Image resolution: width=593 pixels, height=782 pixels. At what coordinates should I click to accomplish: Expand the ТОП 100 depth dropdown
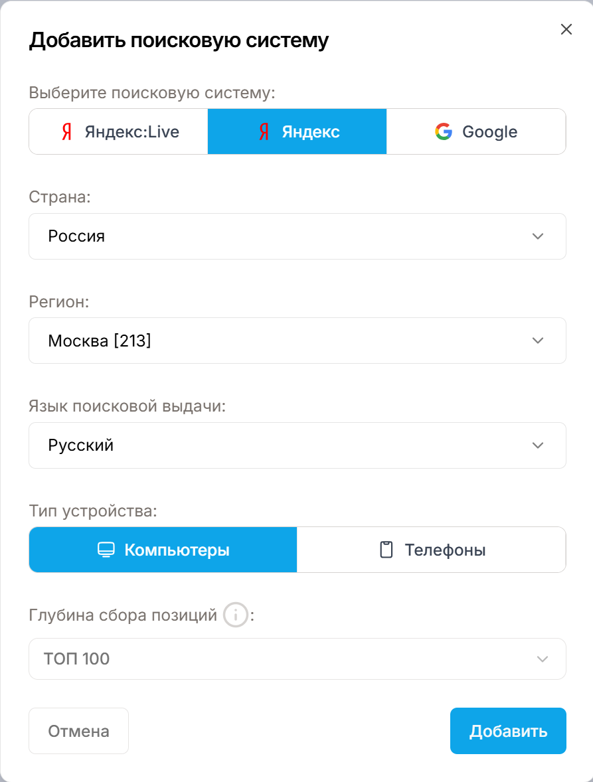point(297,659)
